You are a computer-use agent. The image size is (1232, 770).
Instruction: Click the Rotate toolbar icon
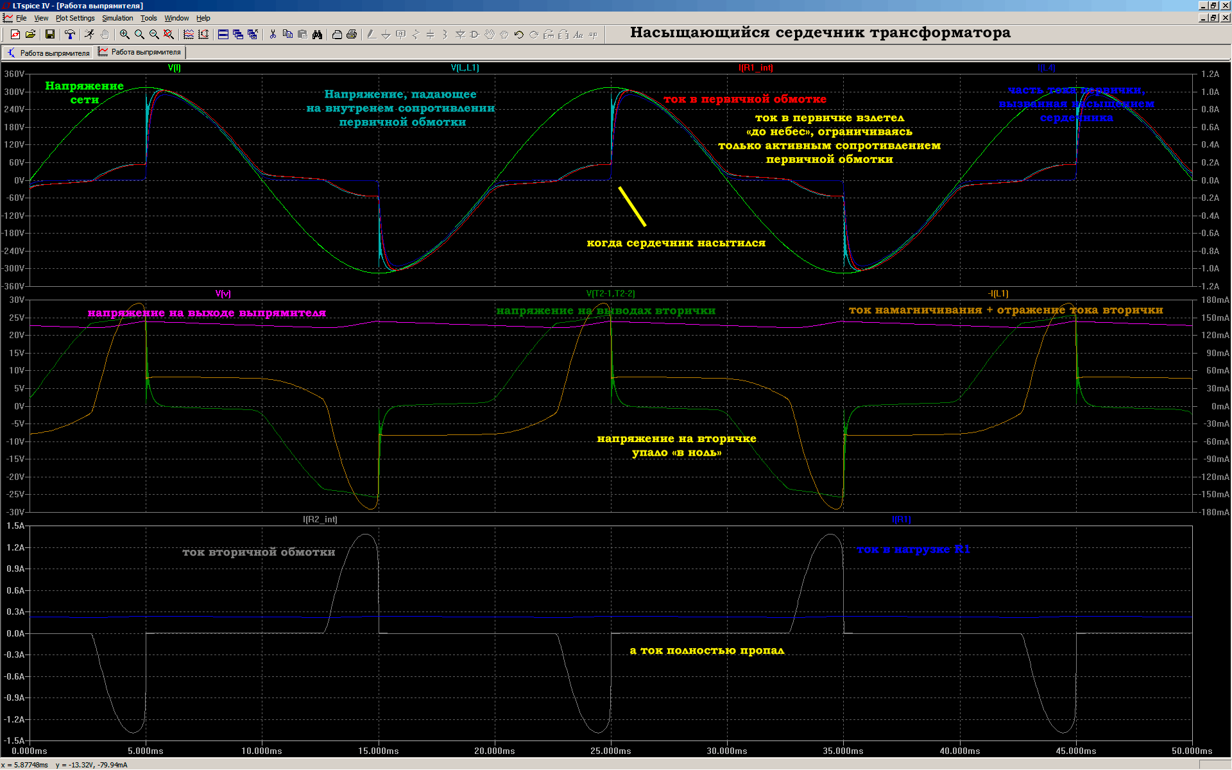pos(549,35)
